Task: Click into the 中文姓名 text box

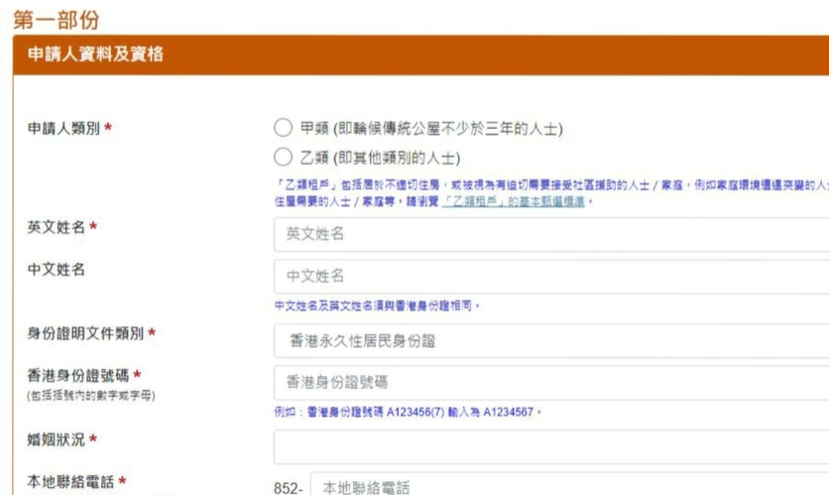Action: point(550,276)
